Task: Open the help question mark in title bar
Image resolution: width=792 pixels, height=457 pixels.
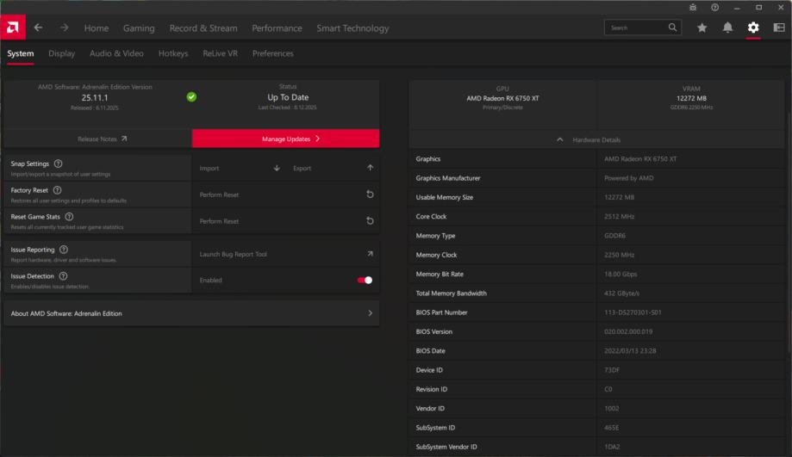Action: (x=714, y=7)
